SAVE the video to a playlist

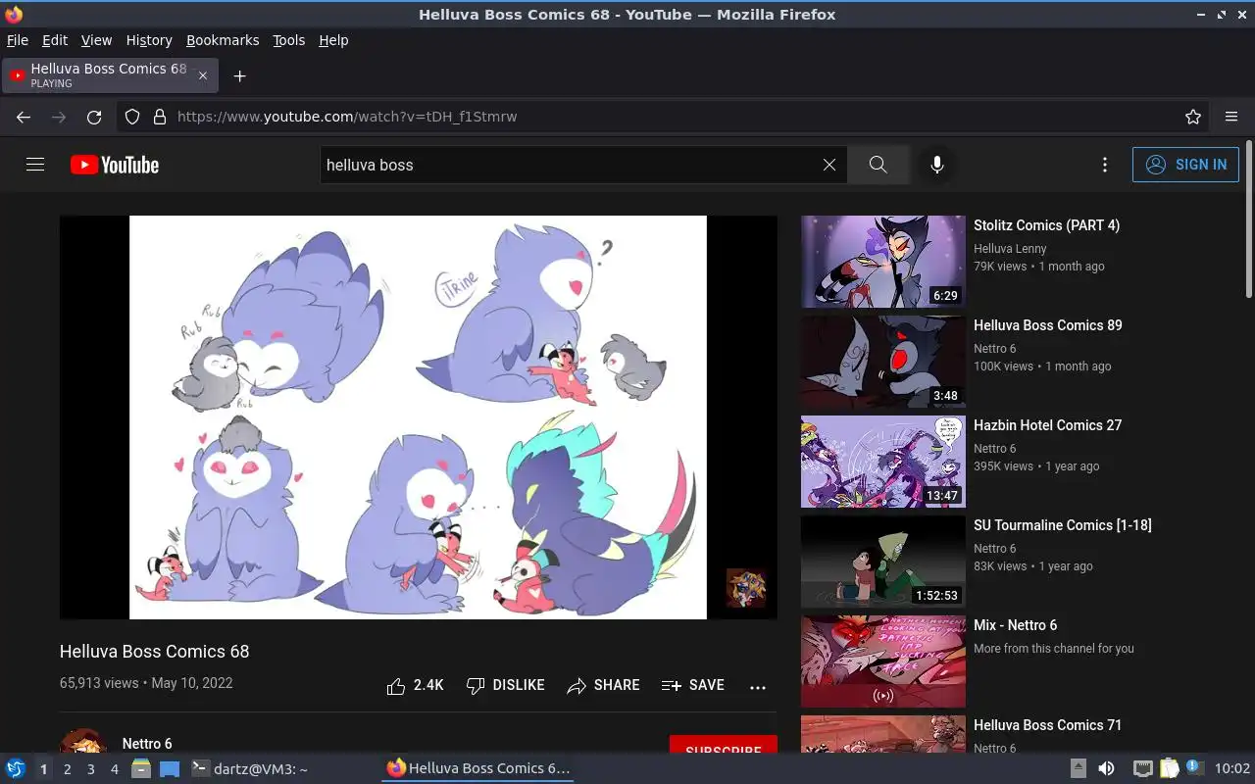point(693,686)
